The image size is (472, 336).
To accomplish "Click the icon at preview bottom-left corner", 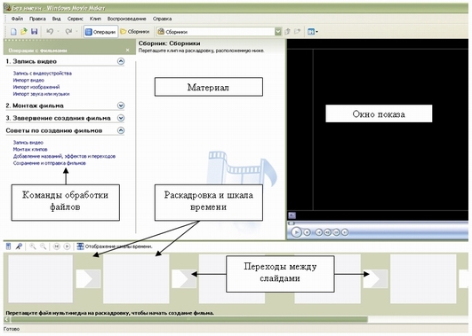I will (292, 215).
